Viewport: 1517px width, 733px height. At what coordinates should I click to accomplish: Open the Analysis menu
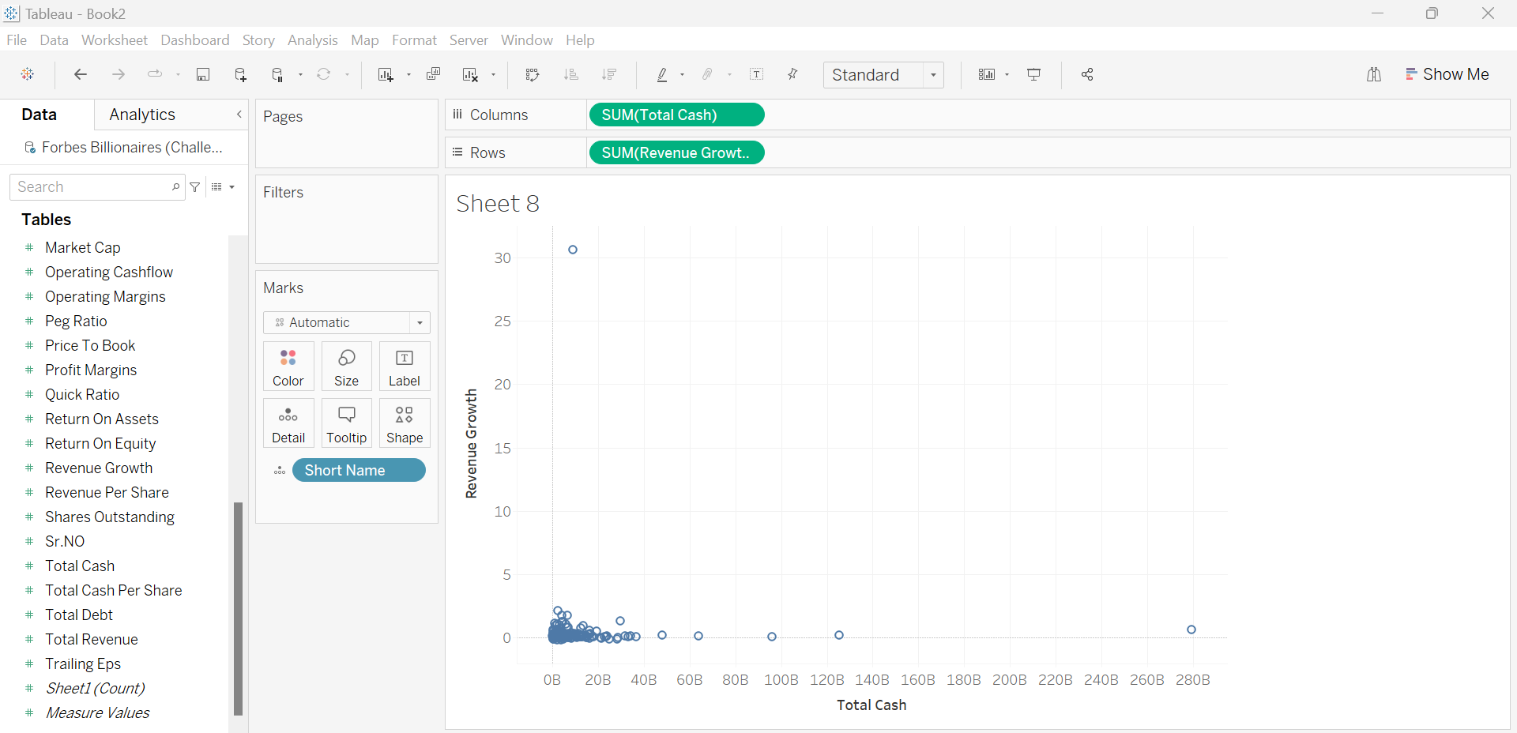click(312, 40)
